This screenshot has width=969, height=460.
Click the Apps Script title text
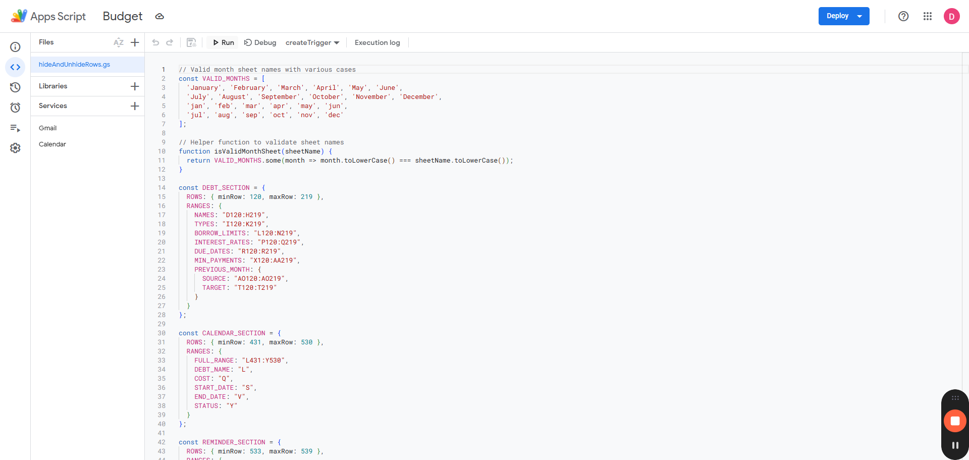[58, 16]
